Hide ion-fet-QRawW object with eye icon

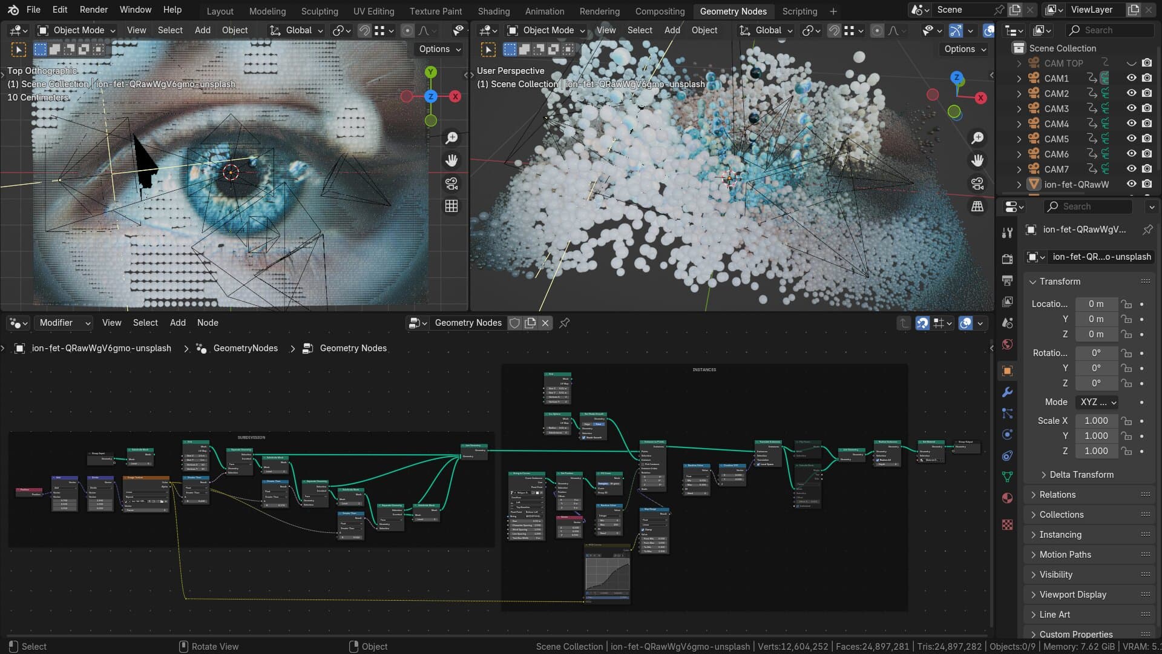tap(1131, 184)
